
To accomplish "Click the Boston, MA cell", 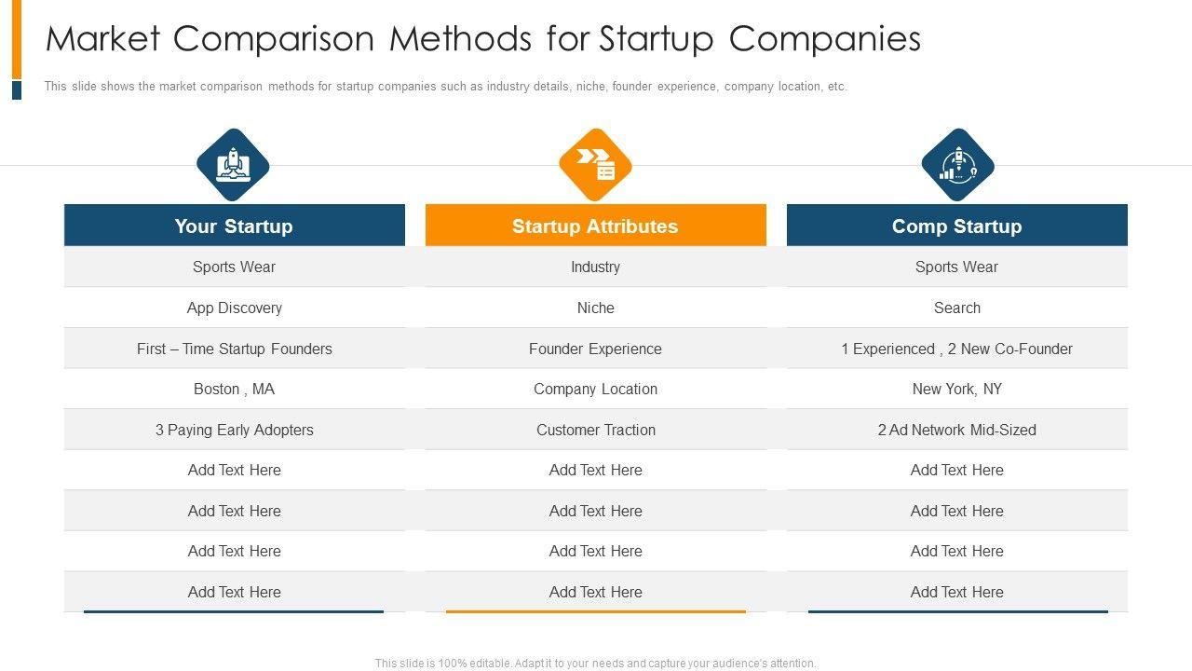I will click(x=234, y=389).
